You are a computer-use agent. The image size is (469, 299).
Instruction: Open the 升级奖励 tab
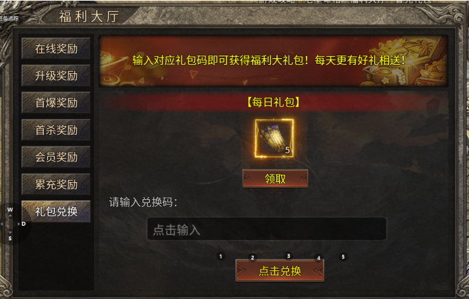[x=56, y=76]
